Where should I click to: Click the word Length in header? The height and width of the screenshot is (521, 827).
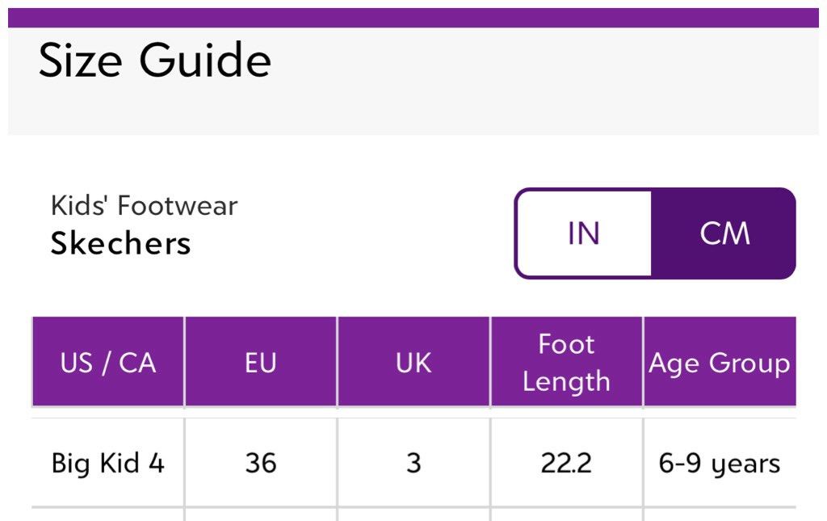pos(566,381)
